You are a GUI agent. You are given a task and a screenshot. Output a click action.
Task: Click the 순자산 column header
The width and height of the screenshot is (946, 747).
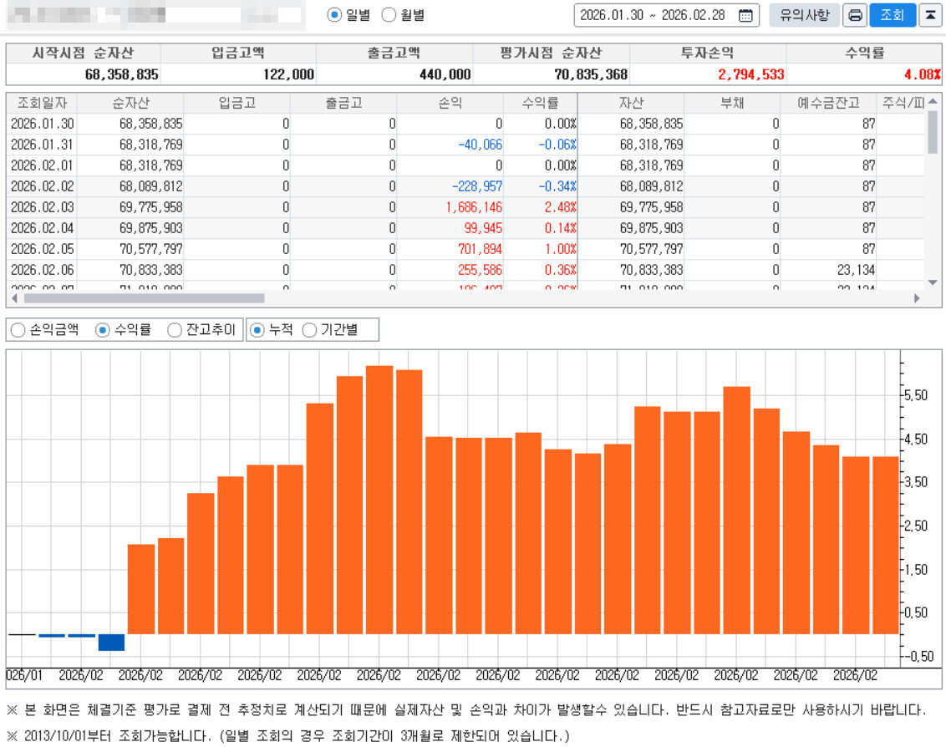[x=130, y=103]
